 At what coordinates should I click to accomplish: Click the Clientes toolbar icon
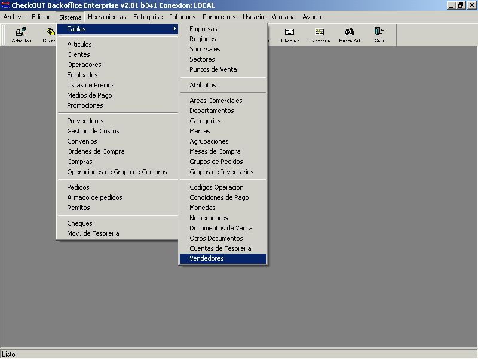(49, 35)
